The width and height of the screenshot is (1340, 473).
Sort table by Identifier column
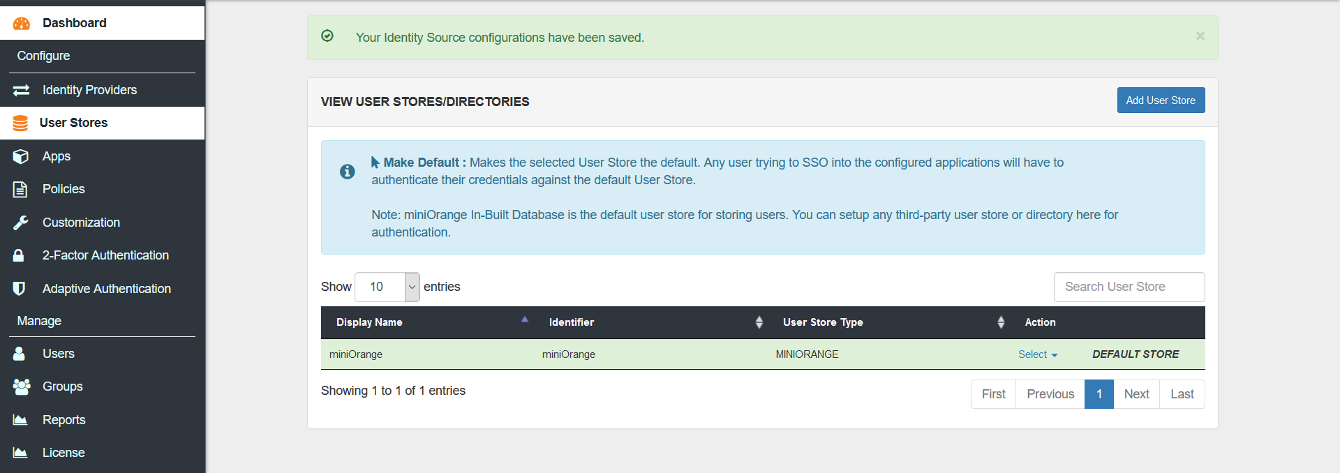pos(652,322)
